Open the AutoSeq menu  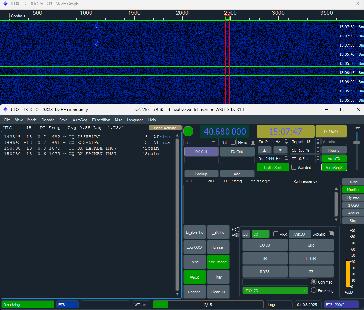(x=80, y=120)
